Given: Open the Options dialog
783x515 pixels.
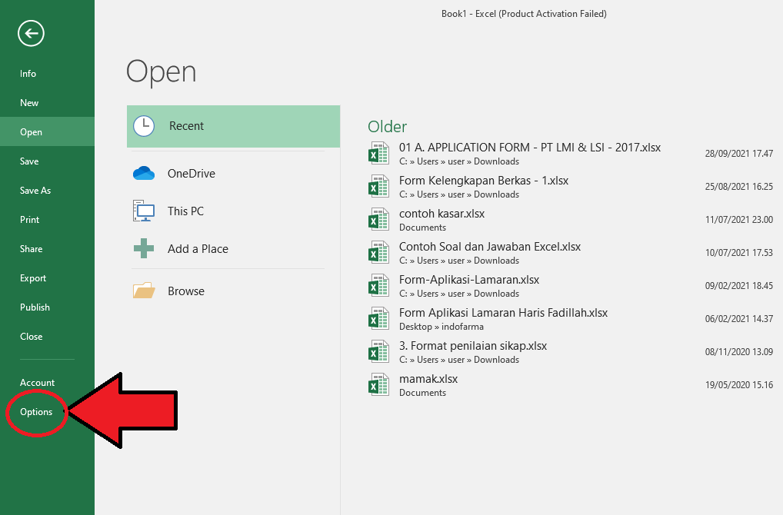Looking at the screenshot, I should [36, 412].
